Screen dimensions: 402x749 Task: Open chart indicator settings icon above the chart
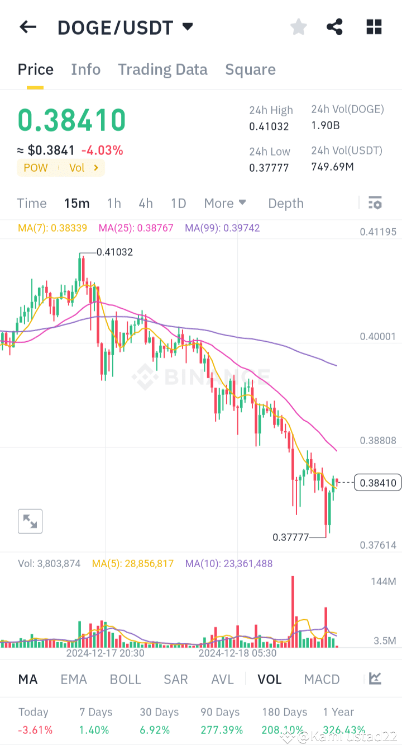(375, 203)
